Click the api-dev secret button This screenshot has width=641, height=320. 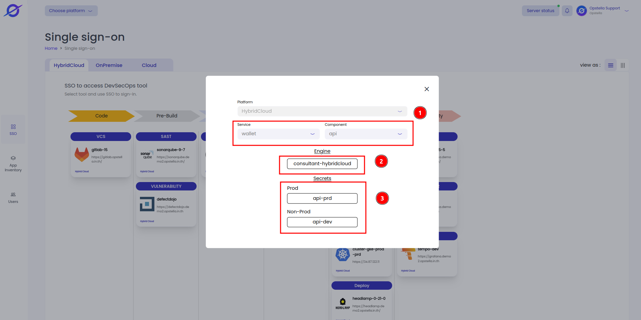point(322,222)
